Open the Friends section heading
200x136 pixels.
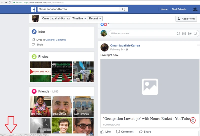pyautogui.click(x=43, y=91)
